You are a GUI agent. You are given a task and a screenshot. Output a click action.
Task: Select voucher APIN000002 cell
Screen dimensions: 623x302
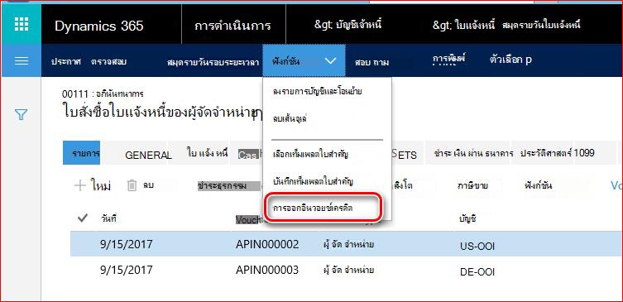(267, 244)
